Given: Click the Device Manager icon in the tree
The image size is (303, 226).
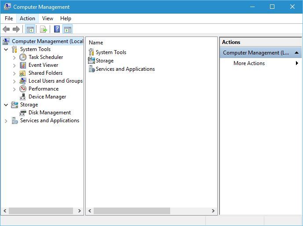Looking at the screenshot, I should coord(23,97).
